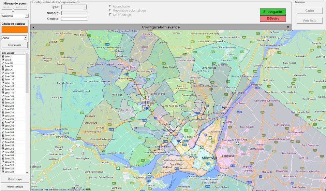Uncheck the Zone-3 checkbox
Viewport: 326px width, 191px height.
point(3,57)
